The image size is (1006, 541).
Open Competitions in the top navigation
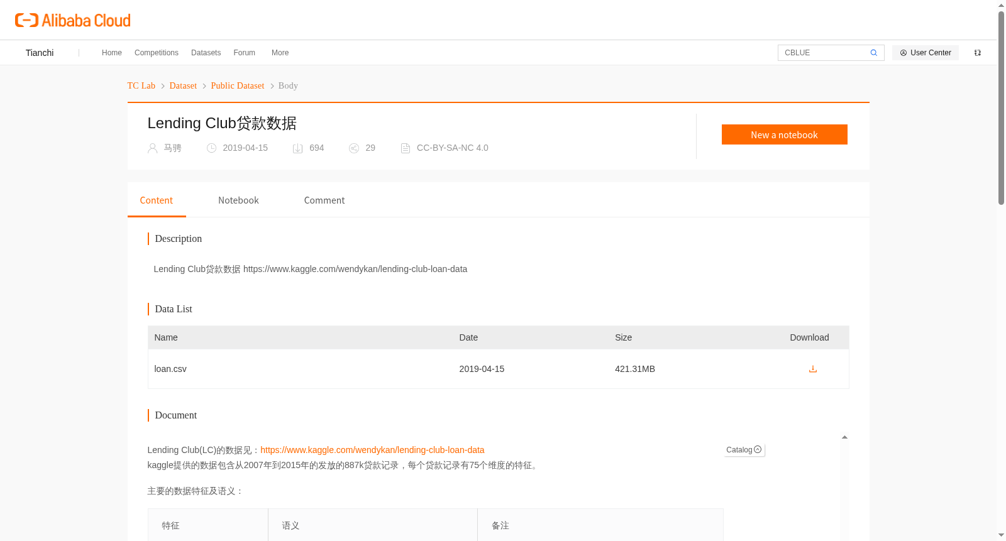[157, 53]
